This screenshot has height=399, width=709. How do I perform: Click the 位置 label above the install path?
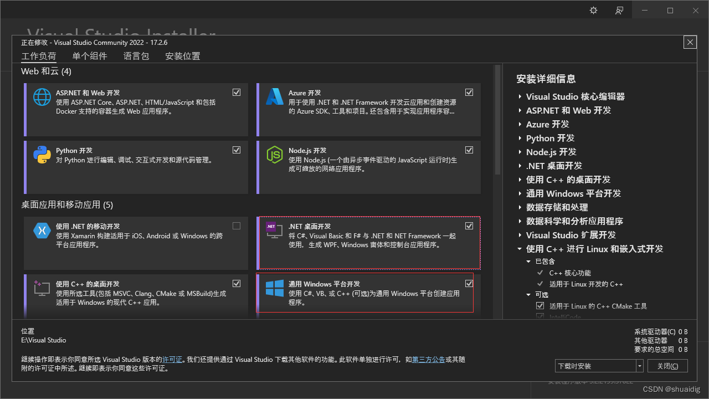pyautogui.click(x=28, y=331)
